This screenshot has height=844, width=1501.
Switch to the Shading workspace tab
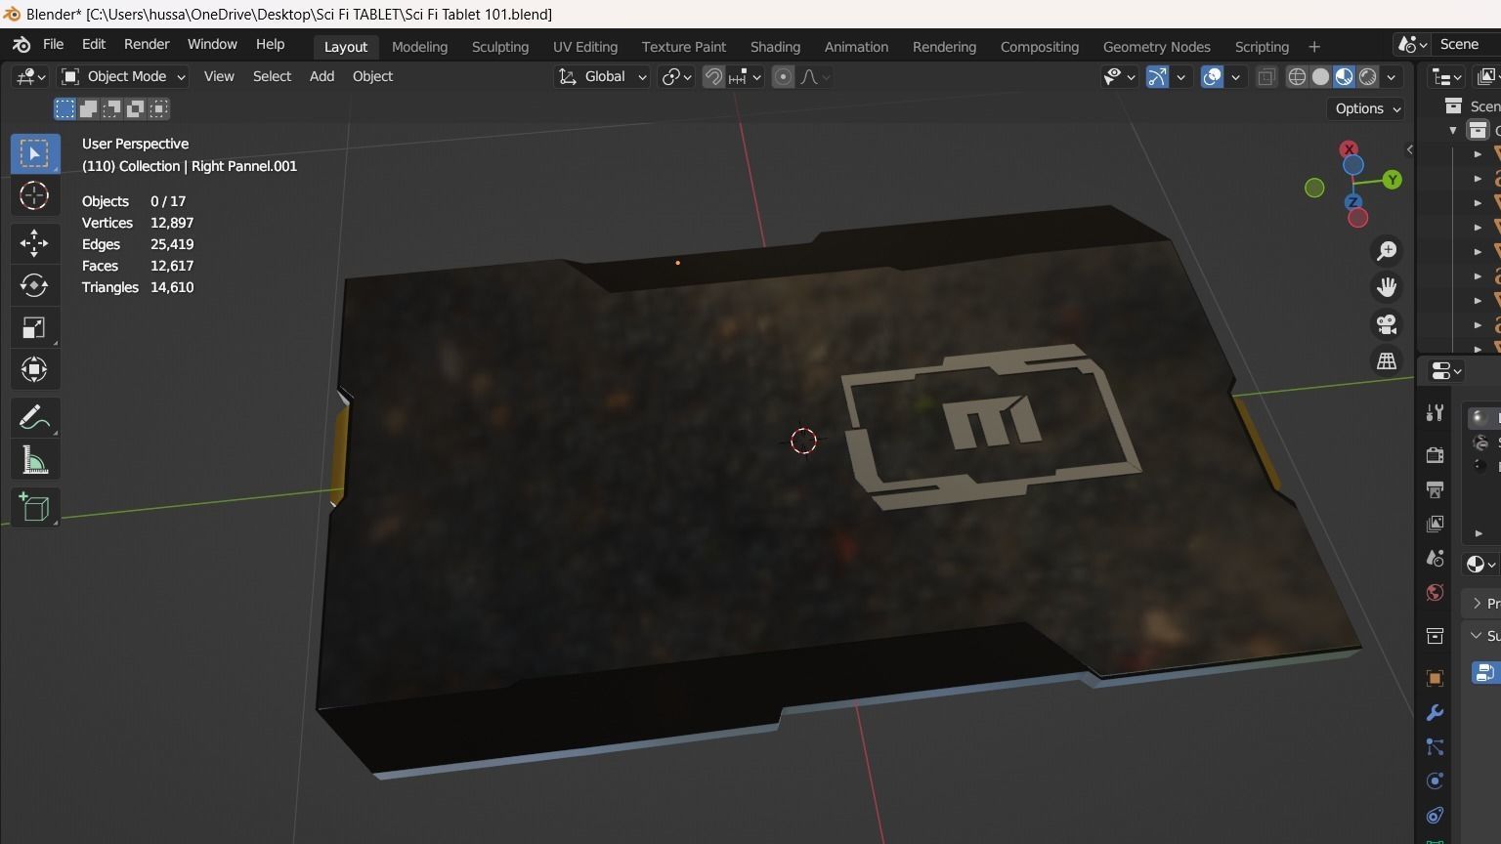pos(775,47)
